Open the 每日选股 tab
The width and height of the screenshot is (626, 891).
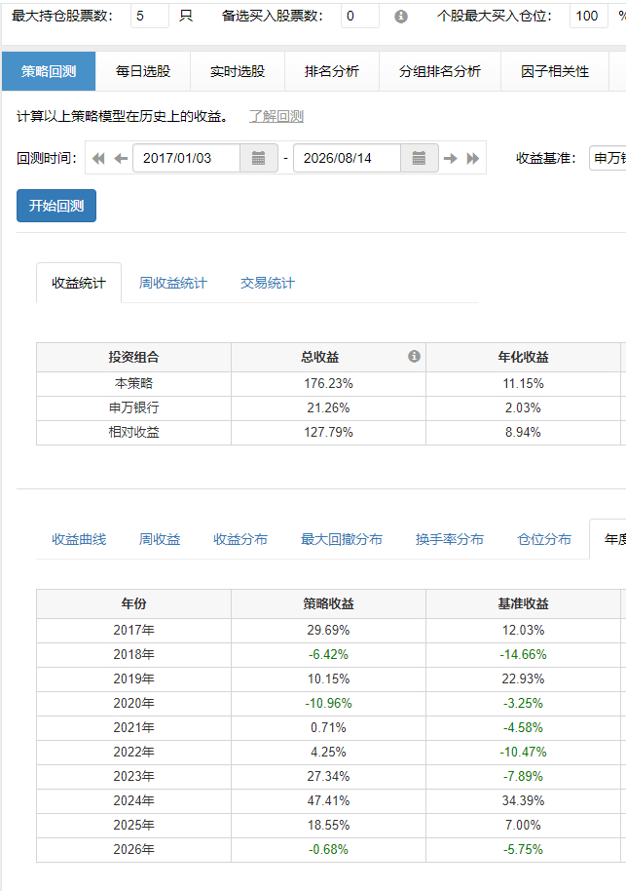pyautogui.click(x=143, y=71)
